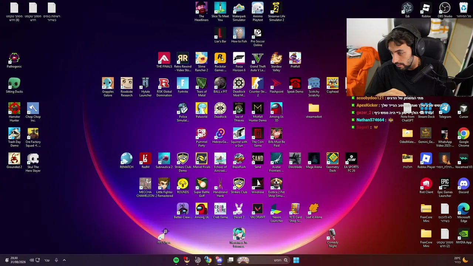Click the taskbar search box
The width and height of the screenshot is (473, 266).
263,260
